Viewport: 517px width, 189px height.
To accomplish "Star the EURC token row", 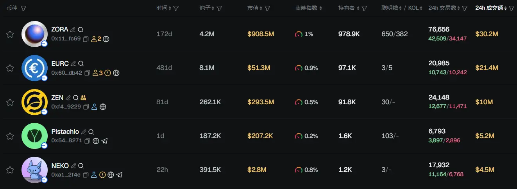I will click(10, 68).
